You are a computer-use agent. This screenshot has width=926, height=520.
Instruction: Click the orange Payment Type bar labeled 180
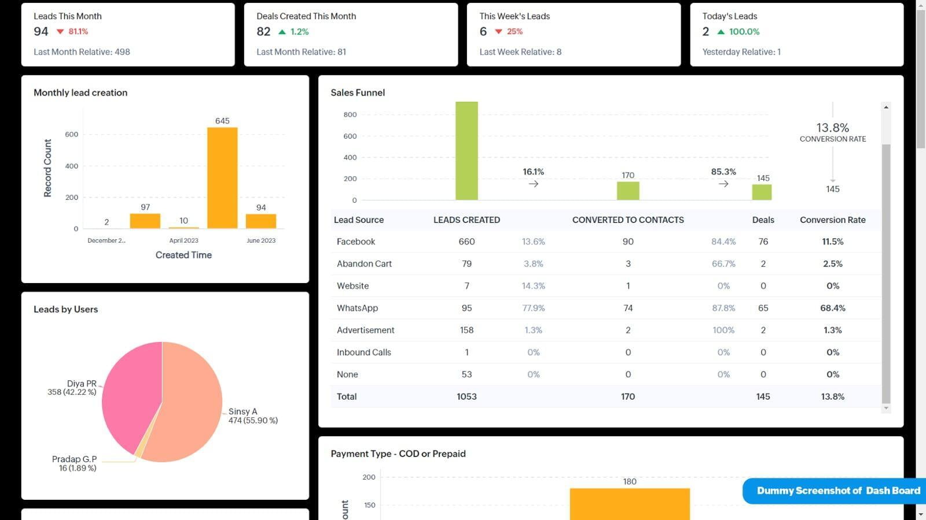630,504
